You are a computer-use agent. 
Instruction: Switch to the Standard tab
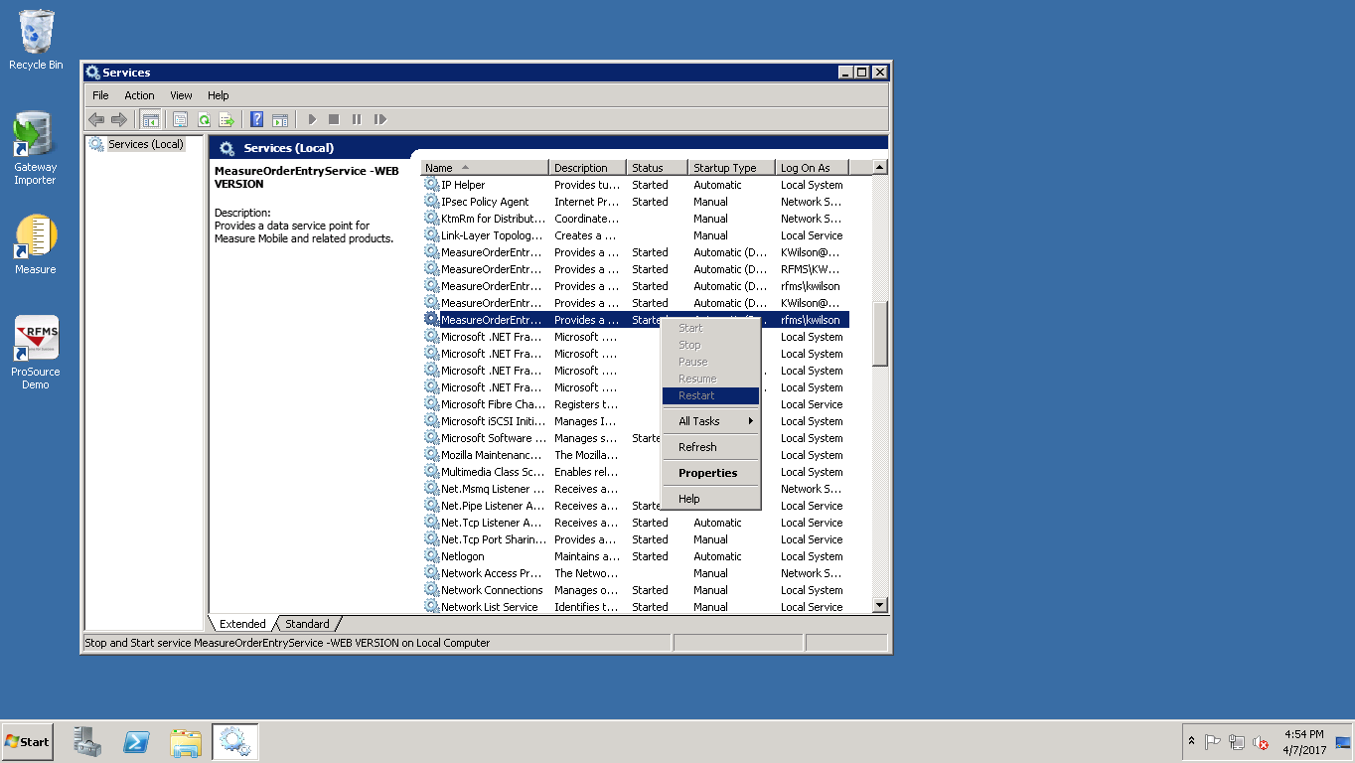[x=307, y=624]
